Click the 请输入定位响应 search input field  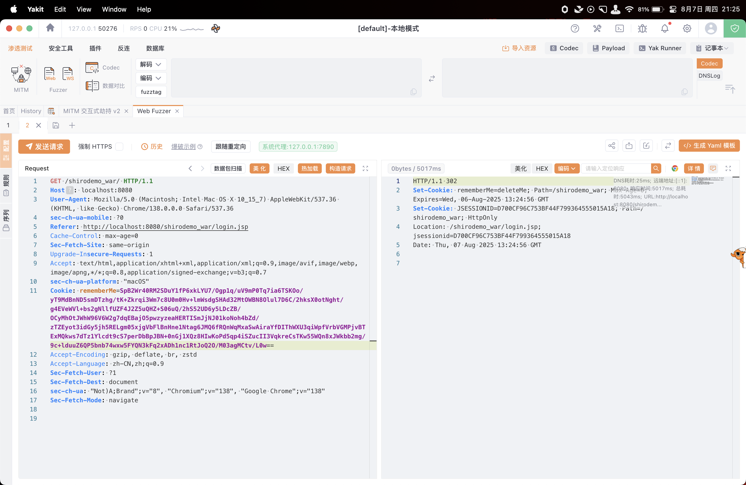616,169
